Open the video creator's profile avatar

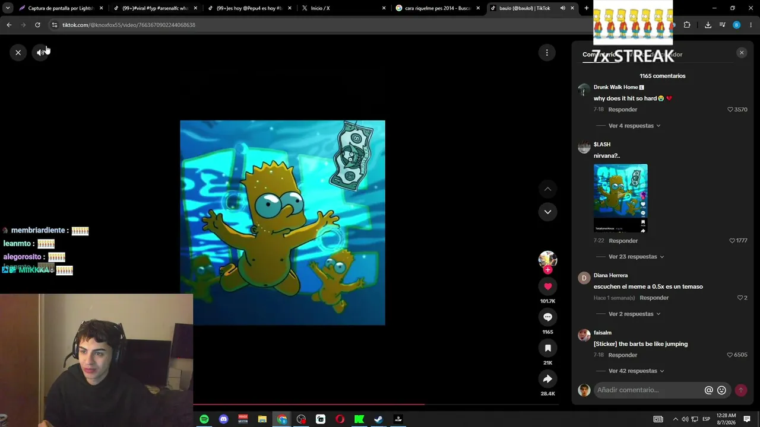pos(547,260)
